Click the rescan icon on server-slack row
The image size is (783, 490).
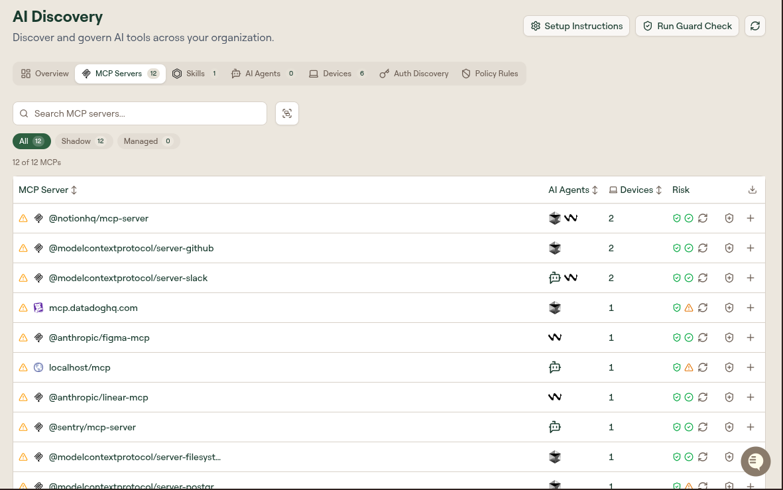click(x=703, y=278)
